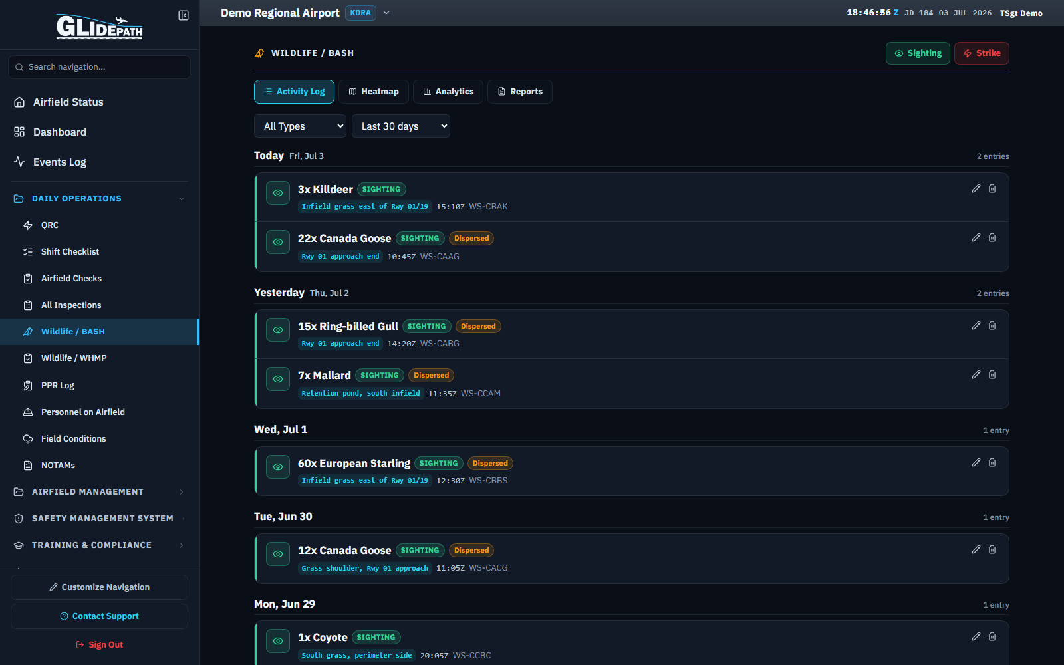The width and height of the screenshot is (1064, 665).
Task: Open the Events Log page
Action: tap(99, 162)
